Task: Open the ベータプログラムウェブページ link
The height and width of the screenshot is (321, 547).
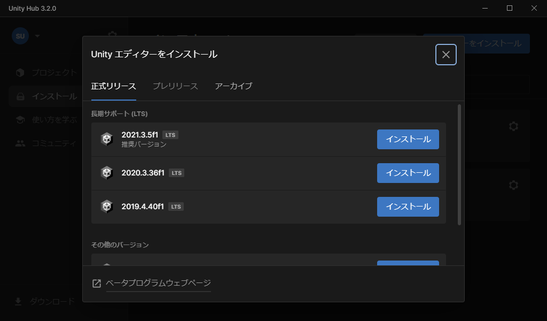Action: tap(158, 283)
